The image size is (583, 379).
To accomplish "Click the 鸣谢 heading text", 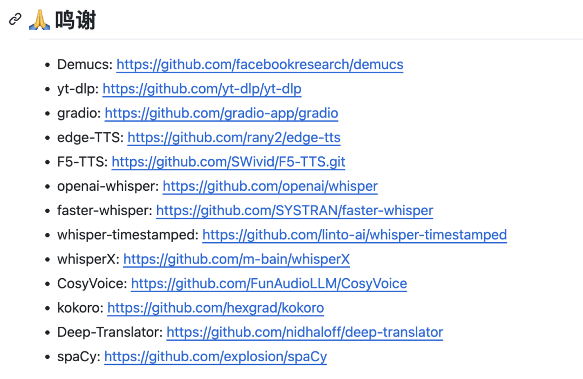I will (75, 20).
